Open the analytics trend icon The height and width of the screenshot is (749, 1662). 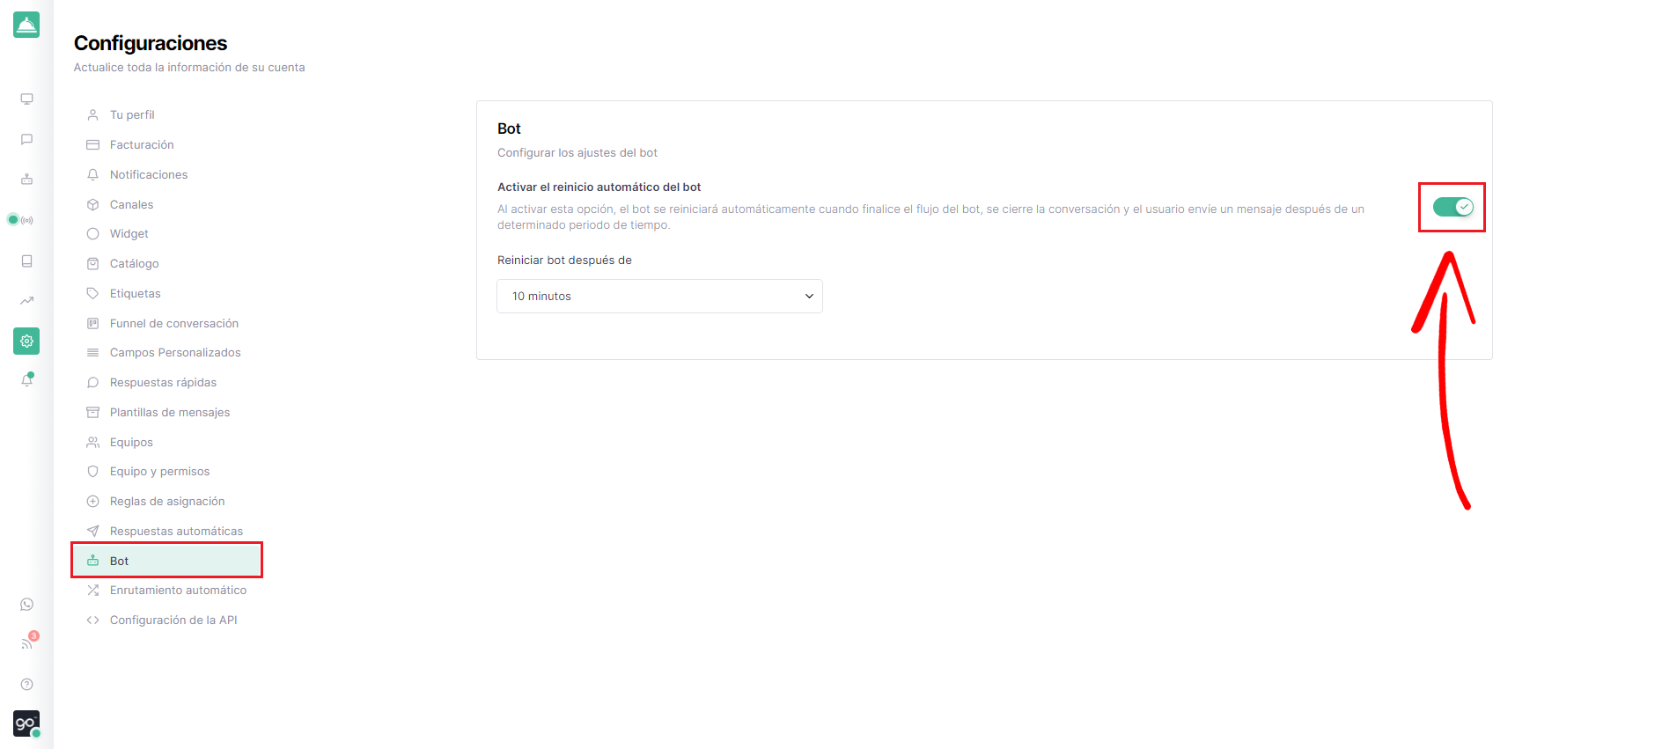pyautogui.click(x=27, y=301)
